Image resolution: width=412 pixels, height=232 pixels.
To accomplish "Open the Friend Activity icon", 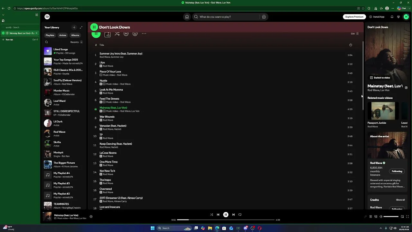I will pos(398,17).
